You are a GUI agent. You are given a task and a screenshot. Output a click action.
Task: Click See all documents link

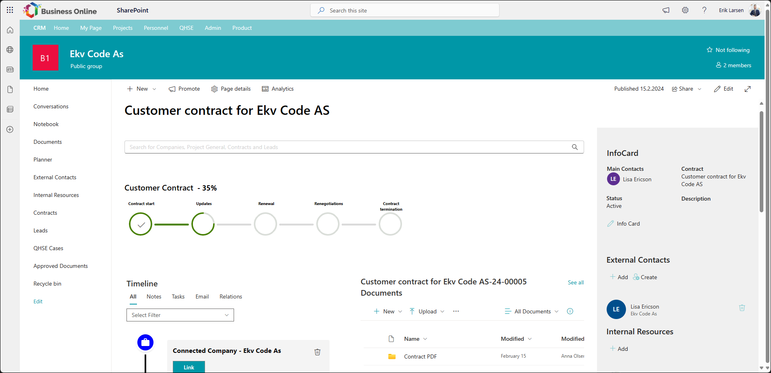[x=576, y=282]
